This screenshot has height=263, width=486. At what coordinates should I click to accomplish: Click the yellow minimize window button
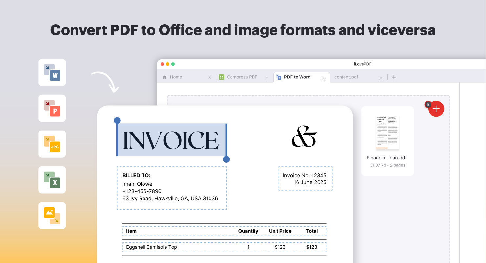pos(167,64)
